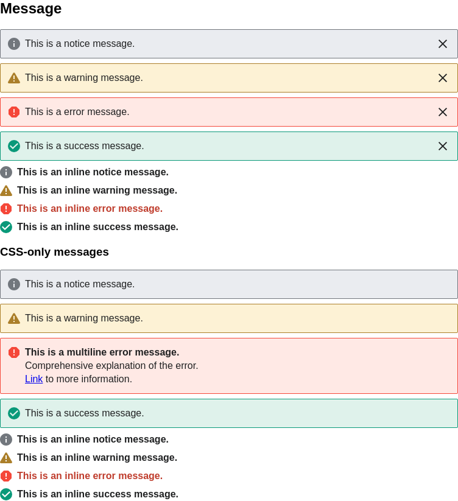Screen dimensions: 458x501
Task: Click red icon beside first inline error message
Action: [x=6, y=209]
